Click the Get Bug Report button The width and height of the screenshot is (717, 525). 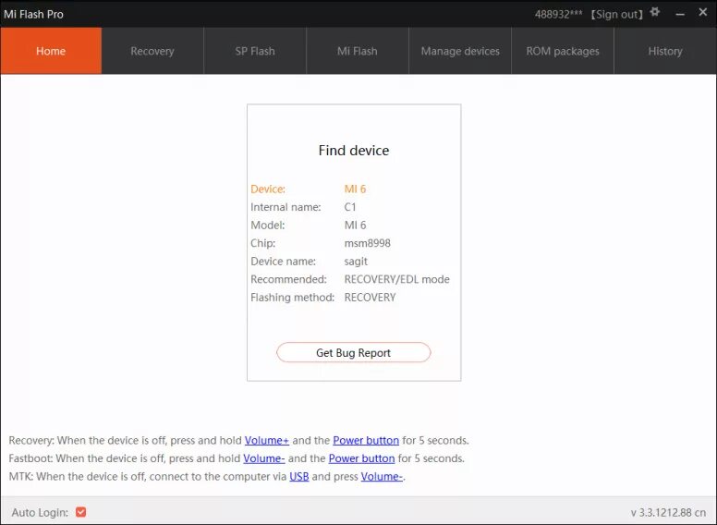(354, 352)
